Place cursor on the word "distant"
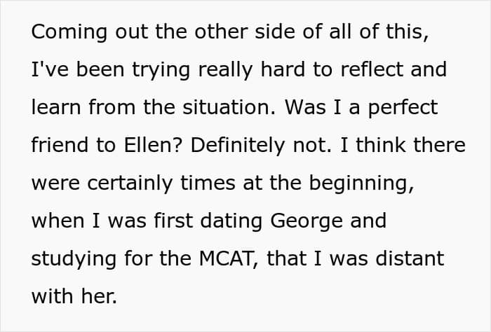The height and width of the screenshot is (332, 491). pos(410,258)
